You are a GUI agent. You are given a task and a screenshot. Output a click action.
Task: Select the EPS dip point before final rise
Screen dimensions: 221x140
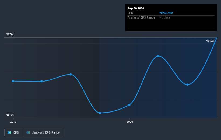pyautogui.click(x=187, y=85)
